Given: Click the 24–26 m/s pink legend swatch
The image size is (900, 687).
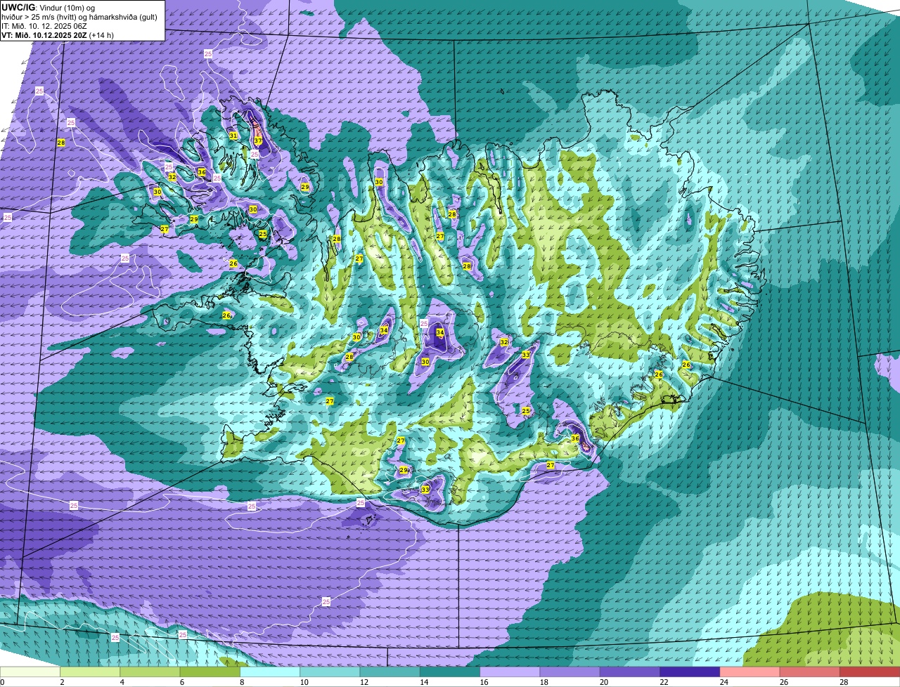Looking at the screenshot, I should click(x=750, y=672).
